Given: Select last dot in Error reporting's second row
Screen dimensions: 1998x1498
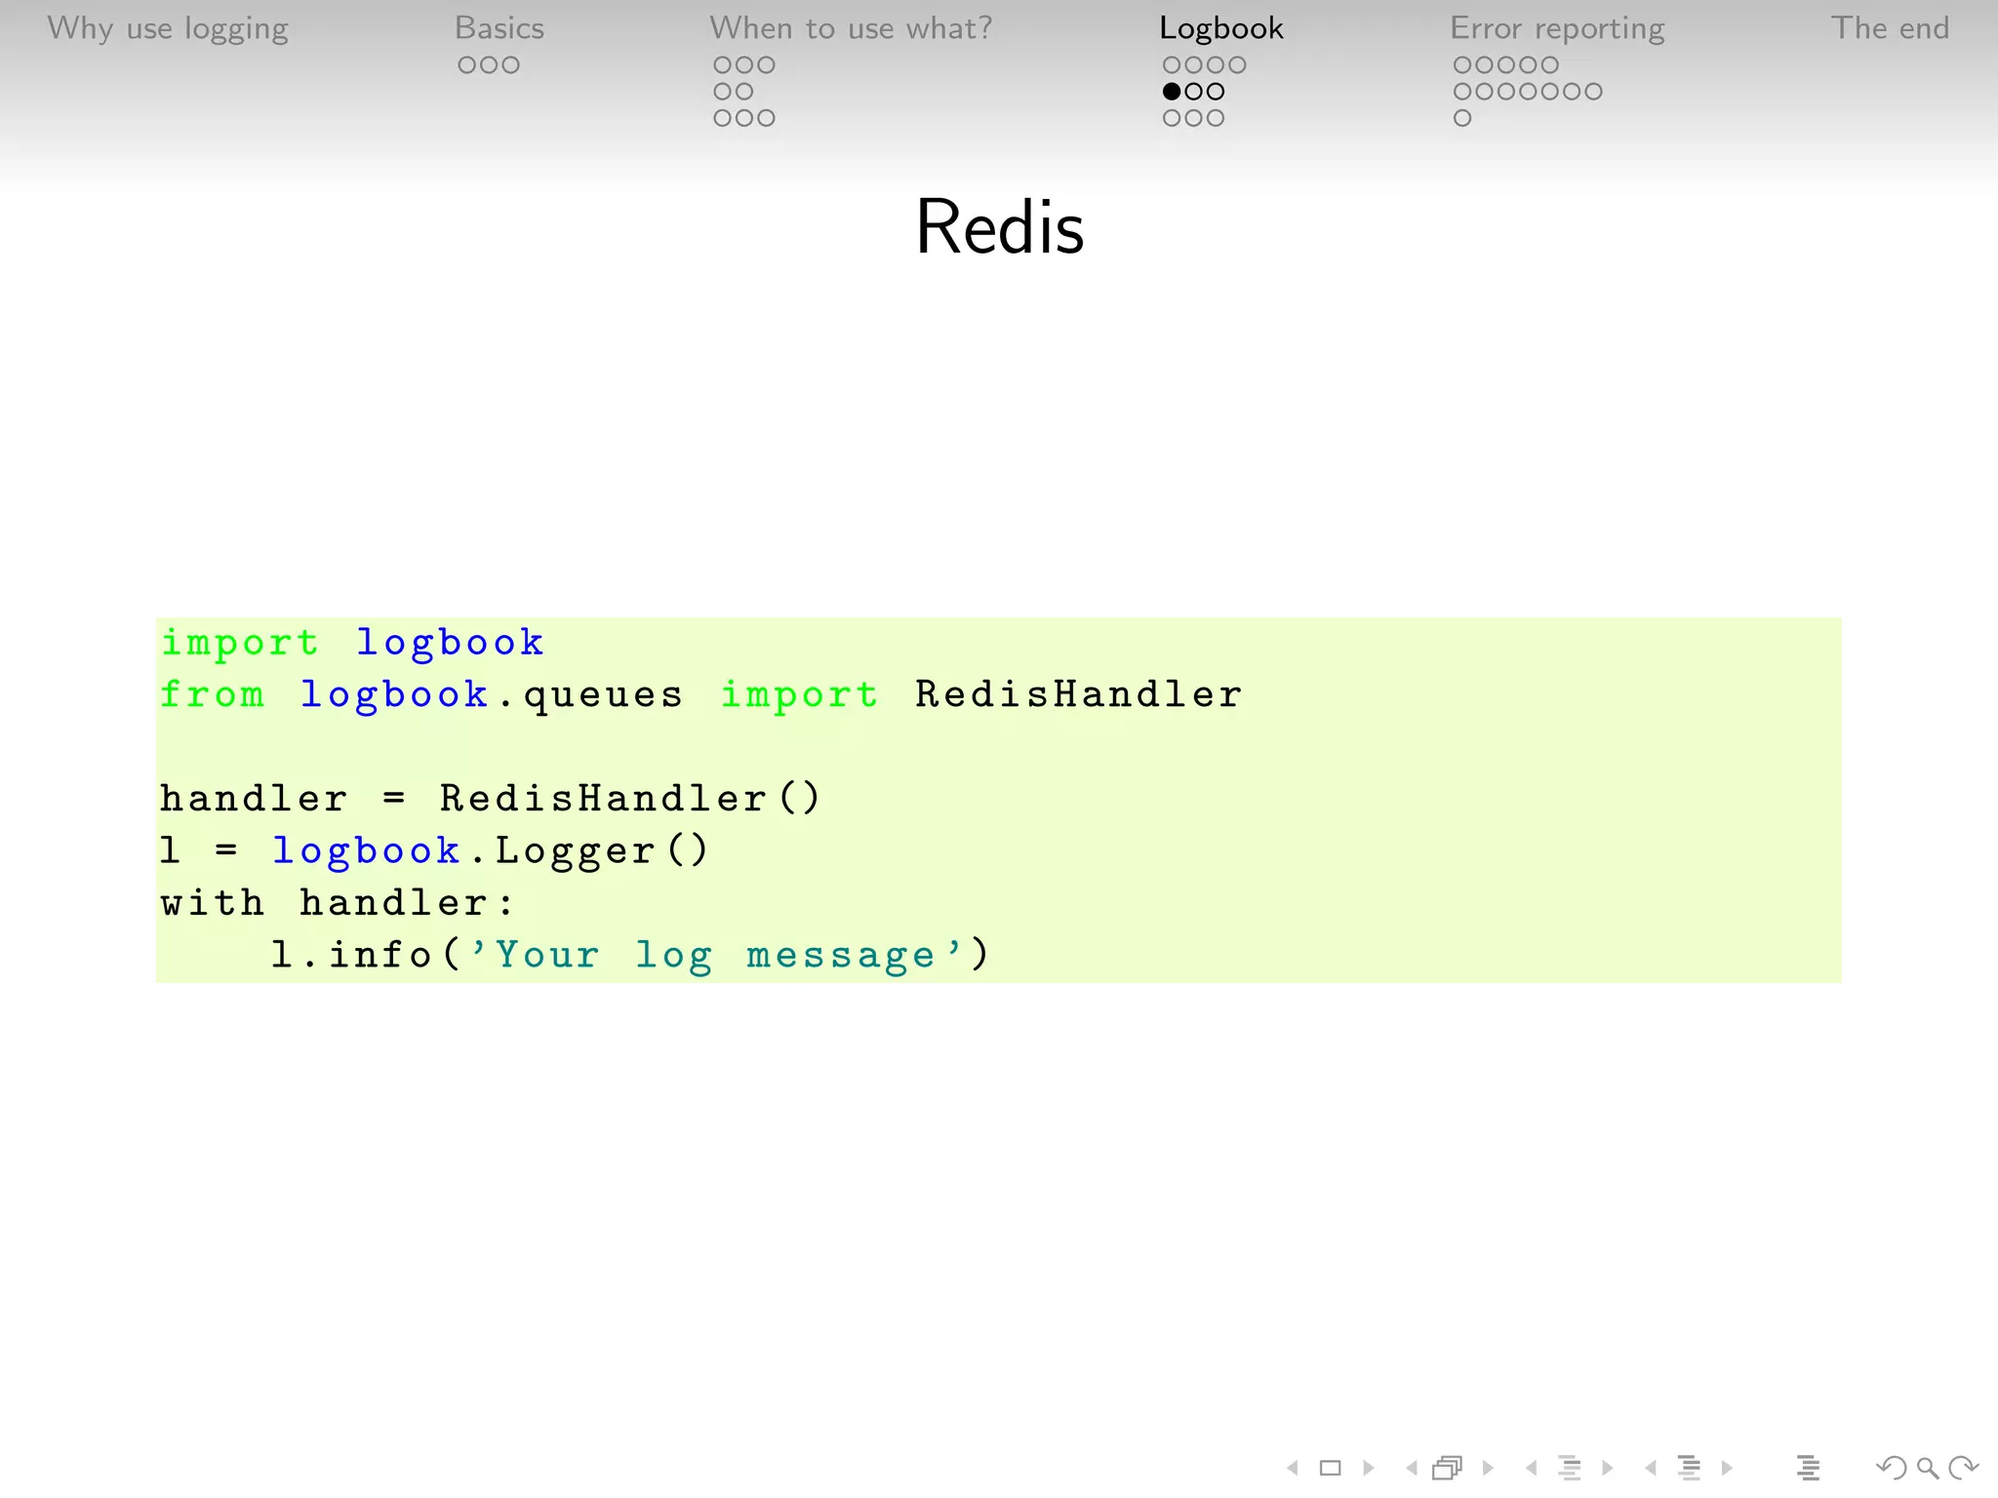Looking at the screenshot, I should (x=1593, y=92).
